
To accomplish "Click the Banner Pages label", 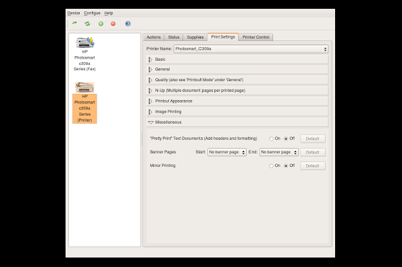I will [163, 152].
